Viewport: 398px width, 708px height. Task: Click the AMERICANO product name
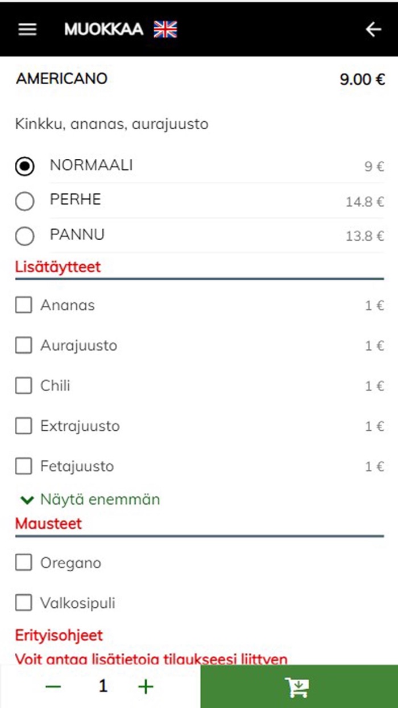pyautogui.click(x=61, y=79)
